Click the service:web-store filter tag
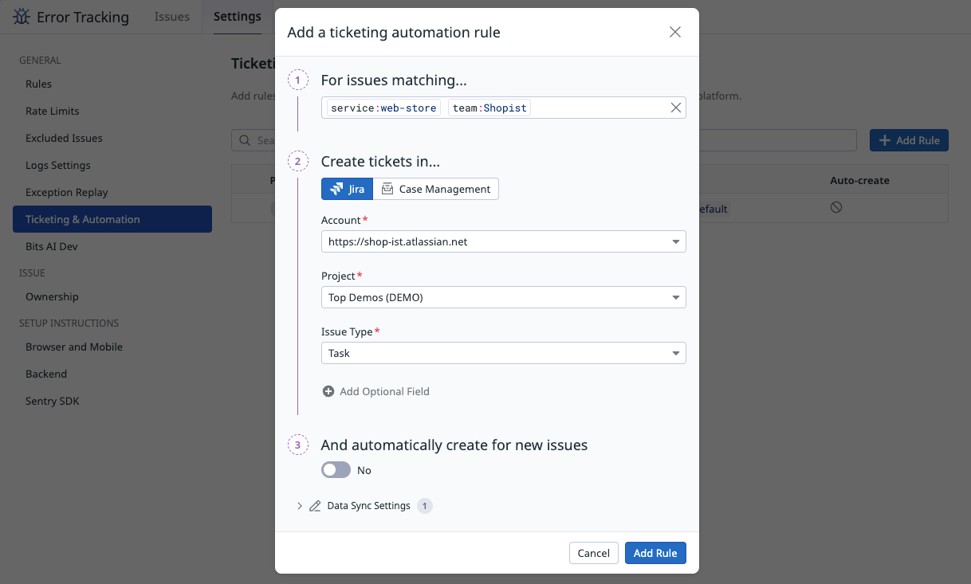 [x=383, y=108]
